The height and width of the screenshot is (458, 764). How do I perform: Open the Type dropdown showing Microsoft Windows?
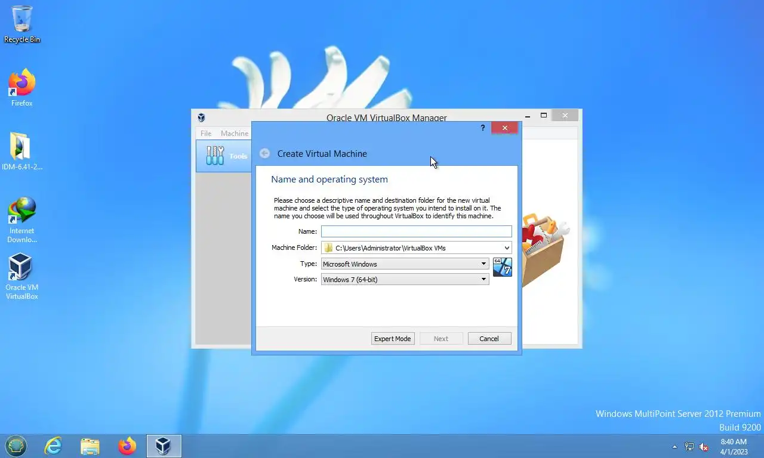[x=405, y=264]
